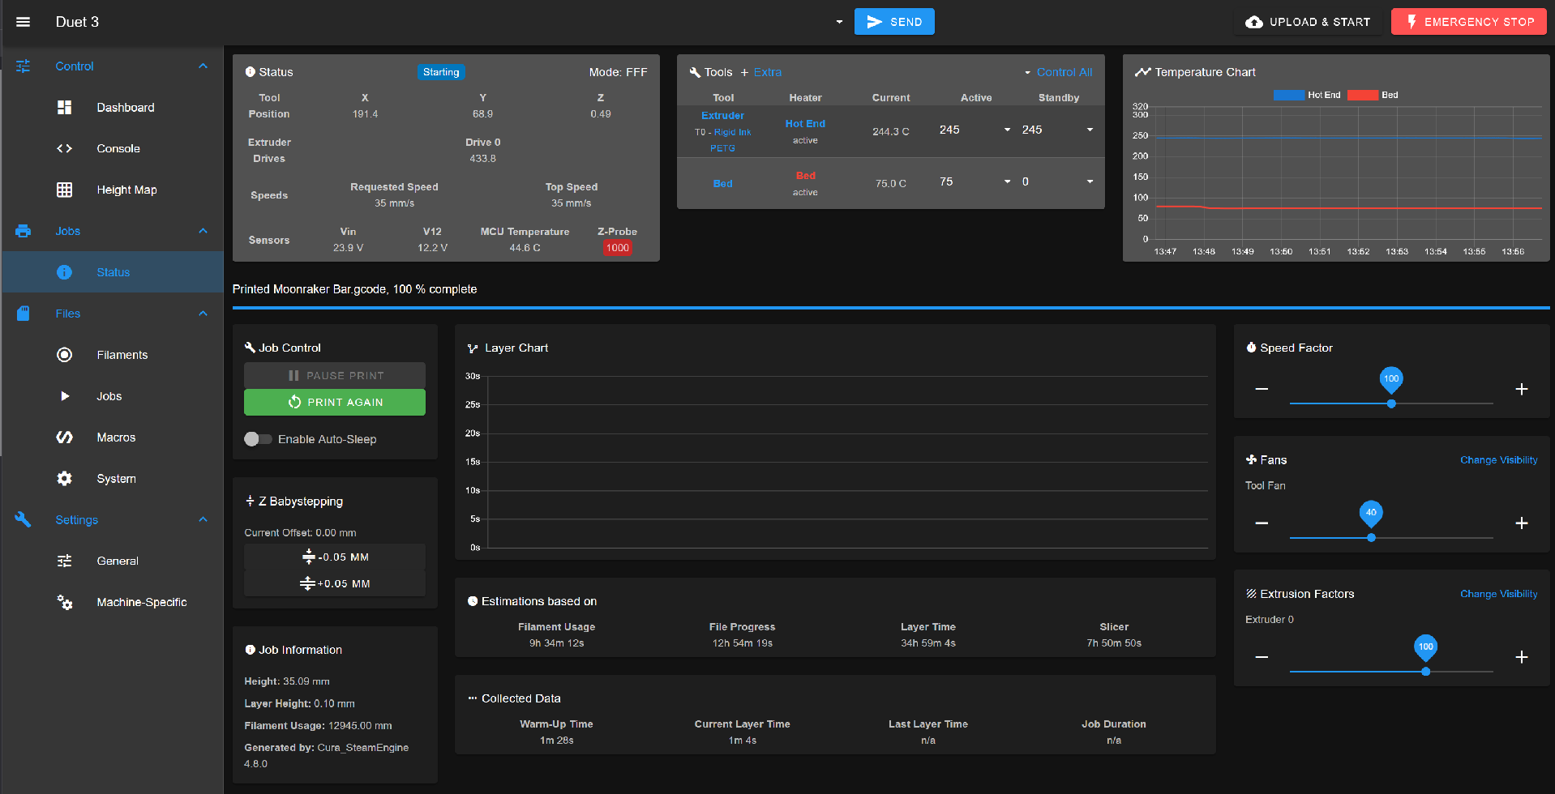Toggle Enable Auto-Sleep switch
This screenshot has height=794, width=1555.
click(x=258, y=439)
